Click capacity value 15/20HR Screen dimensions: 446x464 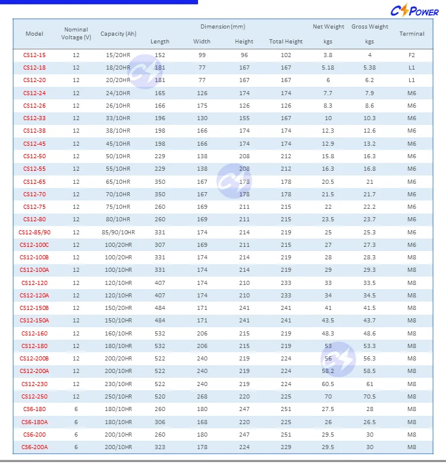pos(118,55)
